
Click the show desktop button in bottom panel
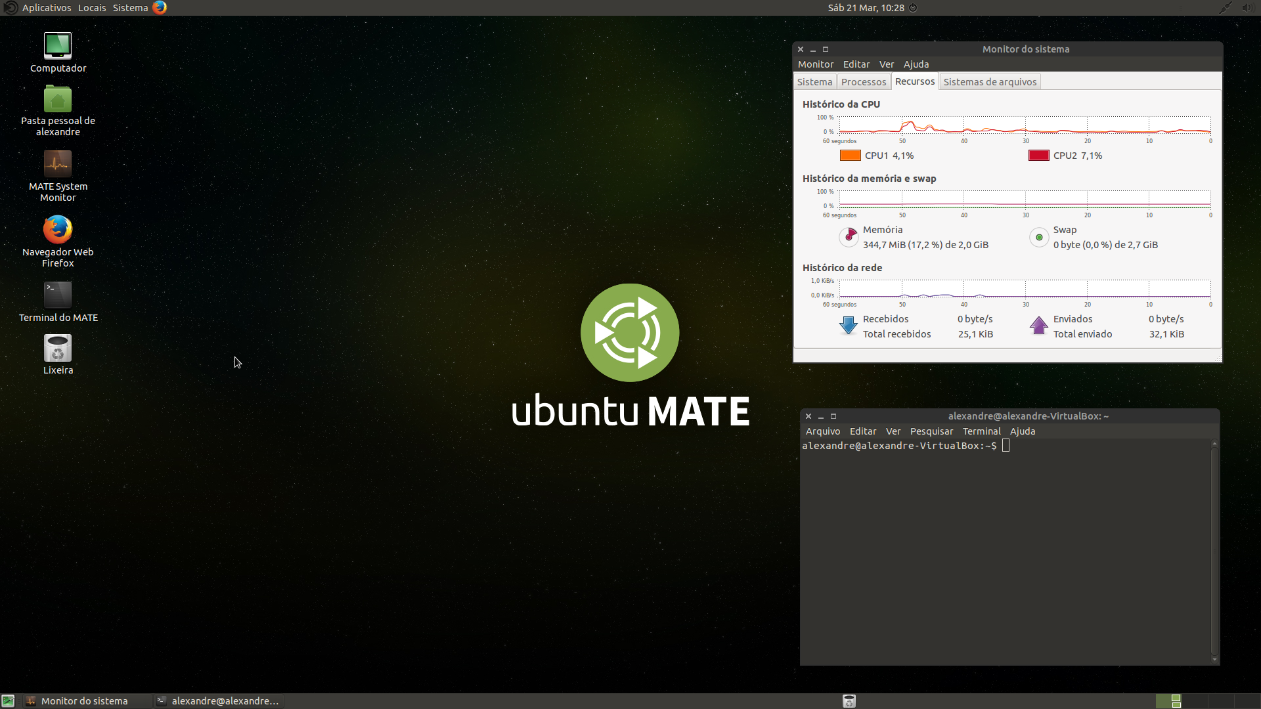point(8,701)
